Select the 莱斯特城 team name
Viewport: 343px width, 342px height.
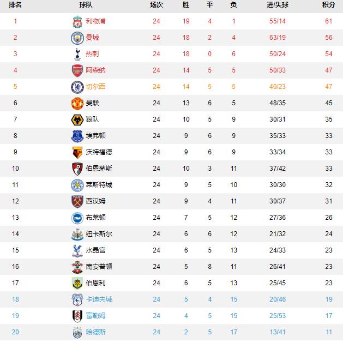(99, 185)
